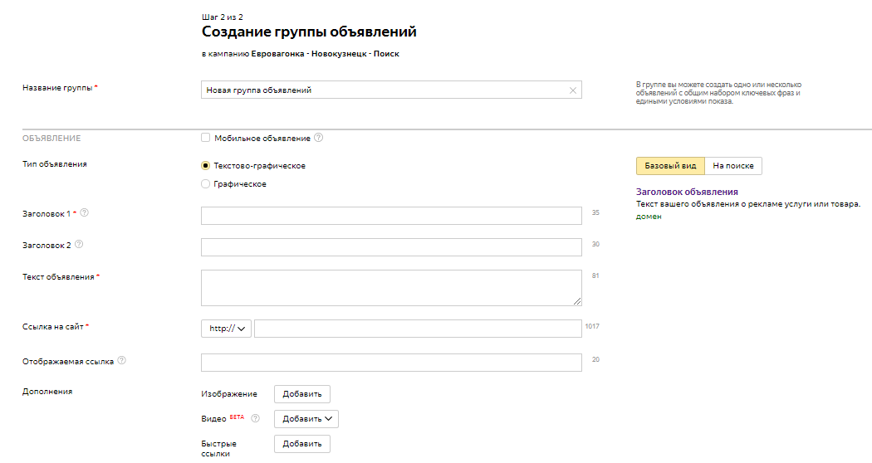Open the http:// protocol dropdown
Image resolution: width=872 pixels, height=463 pixels.
(227, 329)
